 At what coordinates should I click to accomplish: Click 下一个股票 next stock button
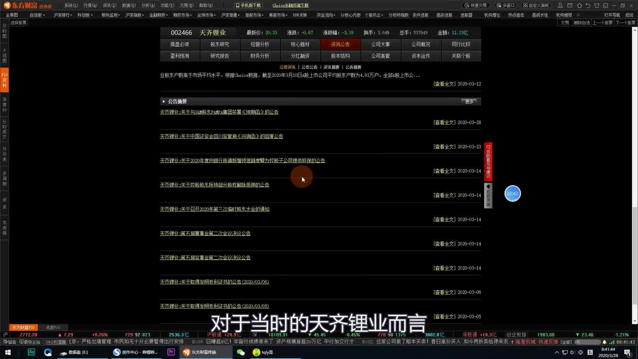click(625, 23)
